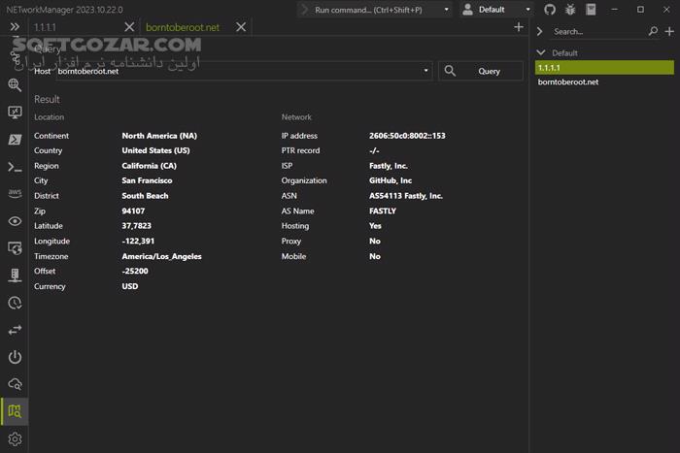Collapse the Default group in profiles

point(541,52)
